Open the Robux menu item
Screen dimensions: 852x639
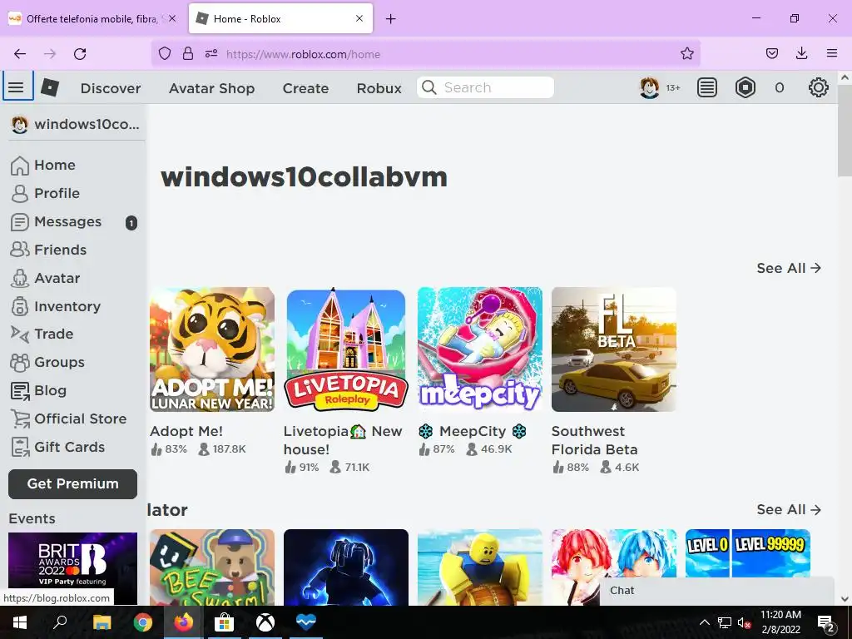click(x=379, y=88)
